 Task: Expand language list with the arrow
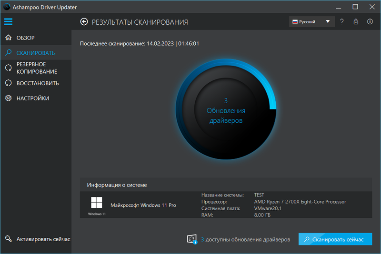coord(328,21)
